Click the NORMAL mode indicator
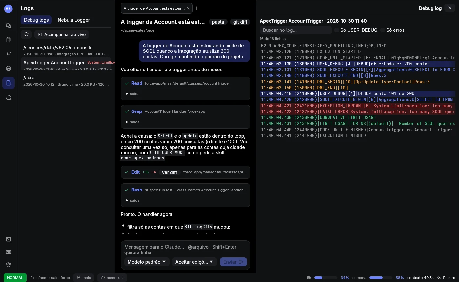 pyautogui.click(x=15, y=278)
